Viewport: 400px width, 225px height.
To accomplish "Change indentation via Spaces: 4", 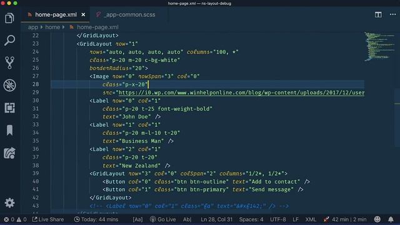I will tap(251, 219).
